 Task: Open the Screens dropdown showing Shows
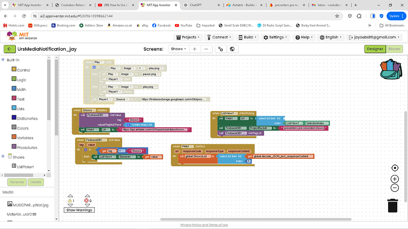[178, 49]
